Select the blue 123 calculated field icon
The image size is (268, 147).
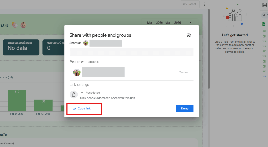[264, 76]
